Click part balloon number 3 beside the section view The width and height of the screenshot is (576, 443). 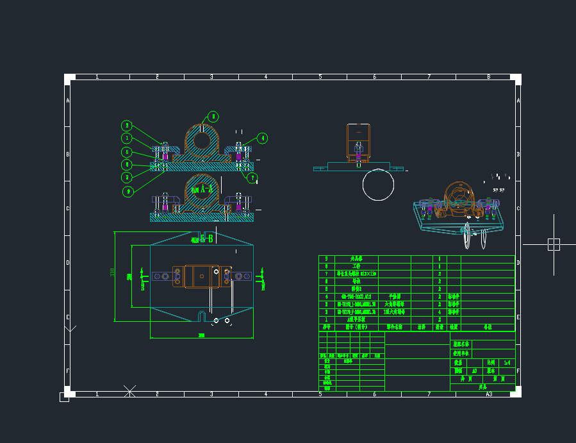point(127,126)
